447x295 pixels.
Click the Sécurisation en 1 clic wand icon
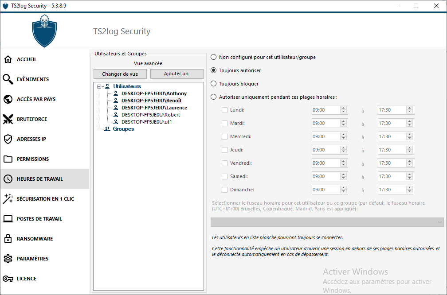(8, 199)
